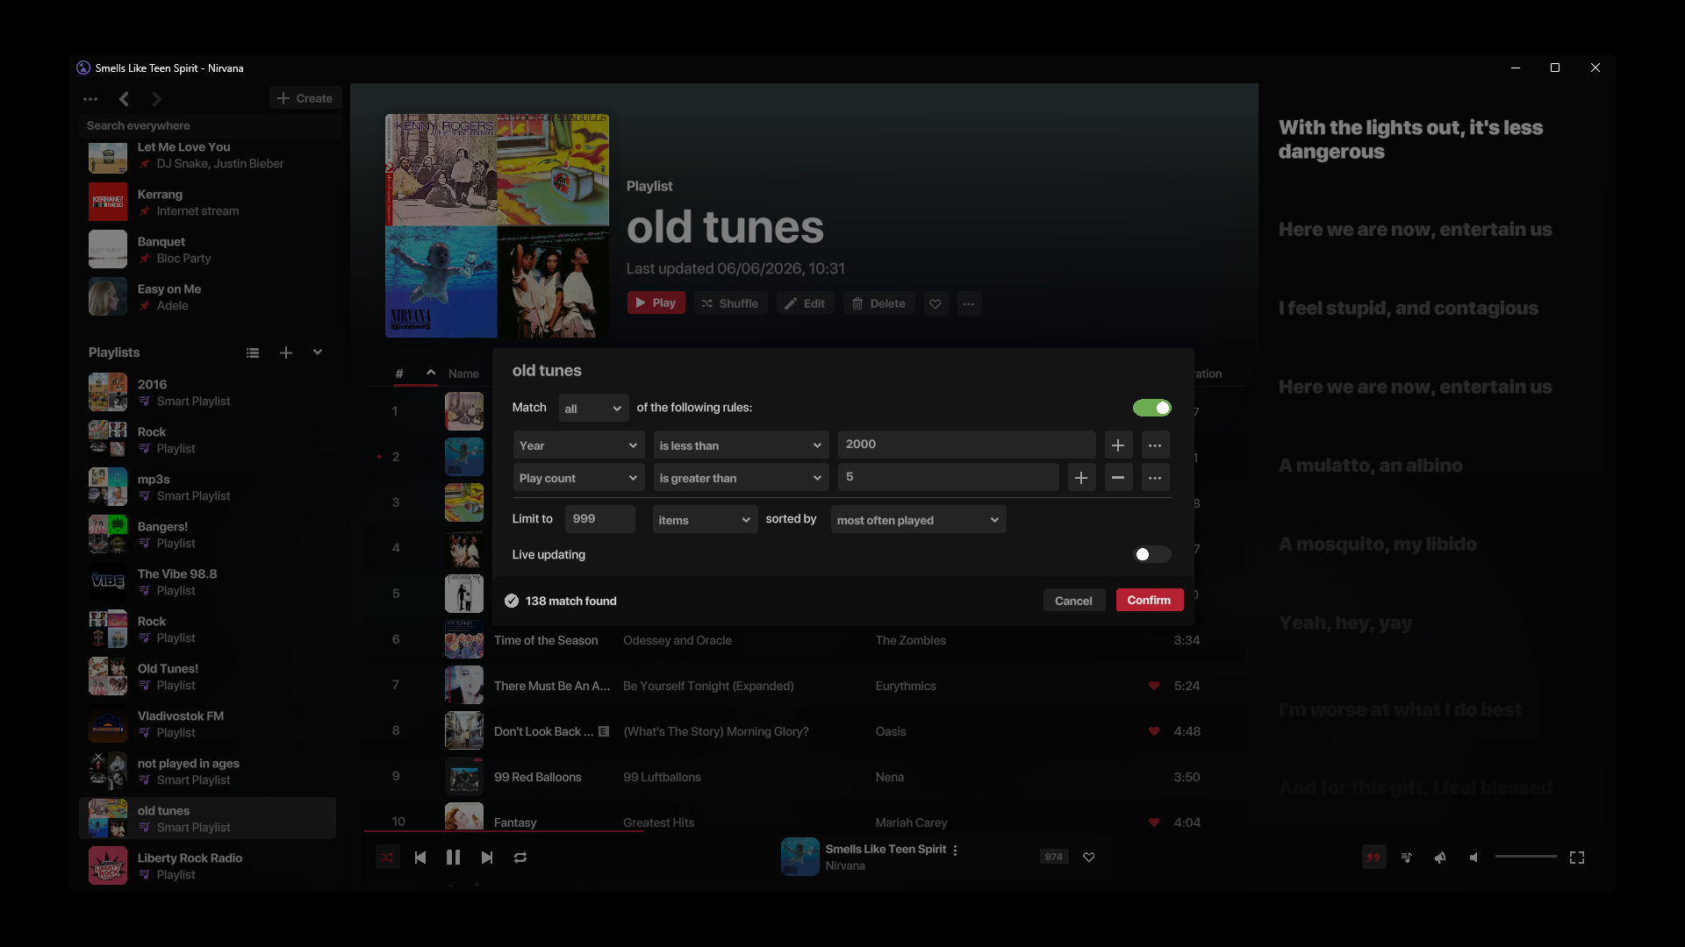The image size is (1685, 947).
Task: Go forward with the right arrow
Action: coord(156,99)
